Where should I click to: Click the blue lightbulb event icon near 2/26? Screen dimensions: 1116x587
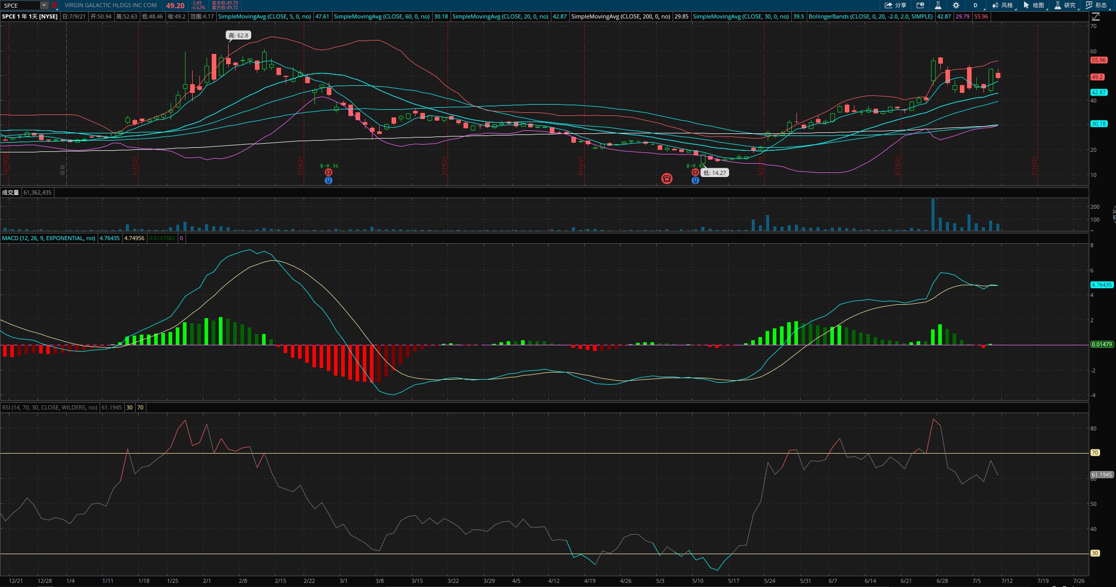328,180
